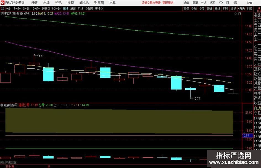
Task: Switch to the 月线 monthly period
Action: [x=81, y=9]
